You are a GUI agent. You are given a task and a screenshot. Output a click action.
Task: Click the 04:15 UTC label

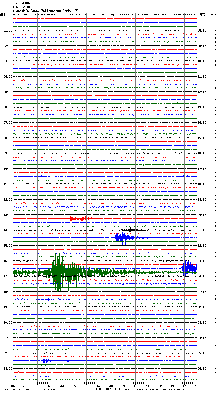click(202, 338)
